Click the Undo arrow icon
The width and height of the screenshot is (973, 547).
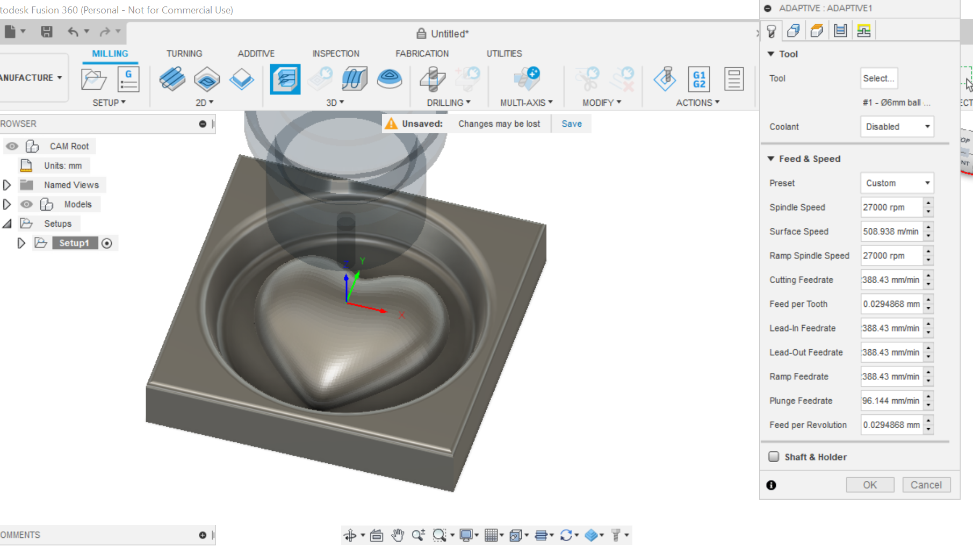73,32
